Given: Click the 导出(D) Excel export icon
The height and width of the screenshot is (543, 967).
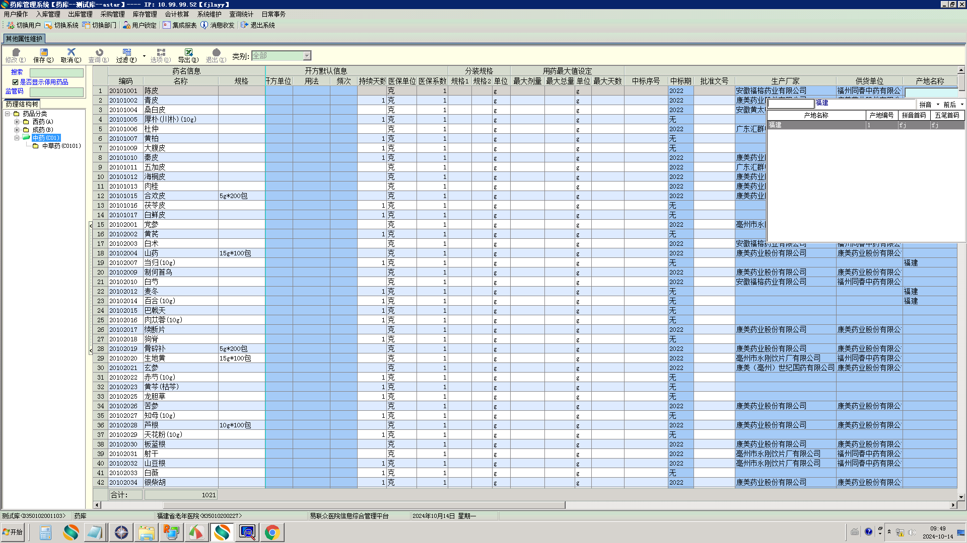Looking at the screenshot, I should 188,52.
